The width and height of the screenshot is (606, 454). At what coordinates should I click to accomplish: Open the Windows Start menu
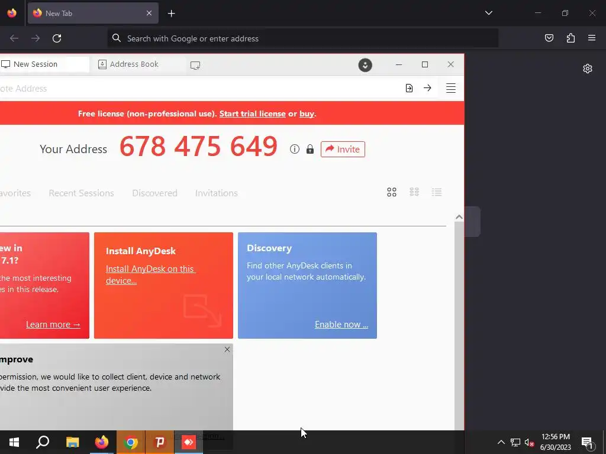[14, 442]
